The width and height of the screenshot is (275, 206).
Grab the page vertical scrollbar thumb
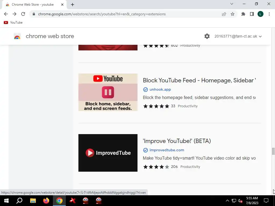(x=273, y=151)
